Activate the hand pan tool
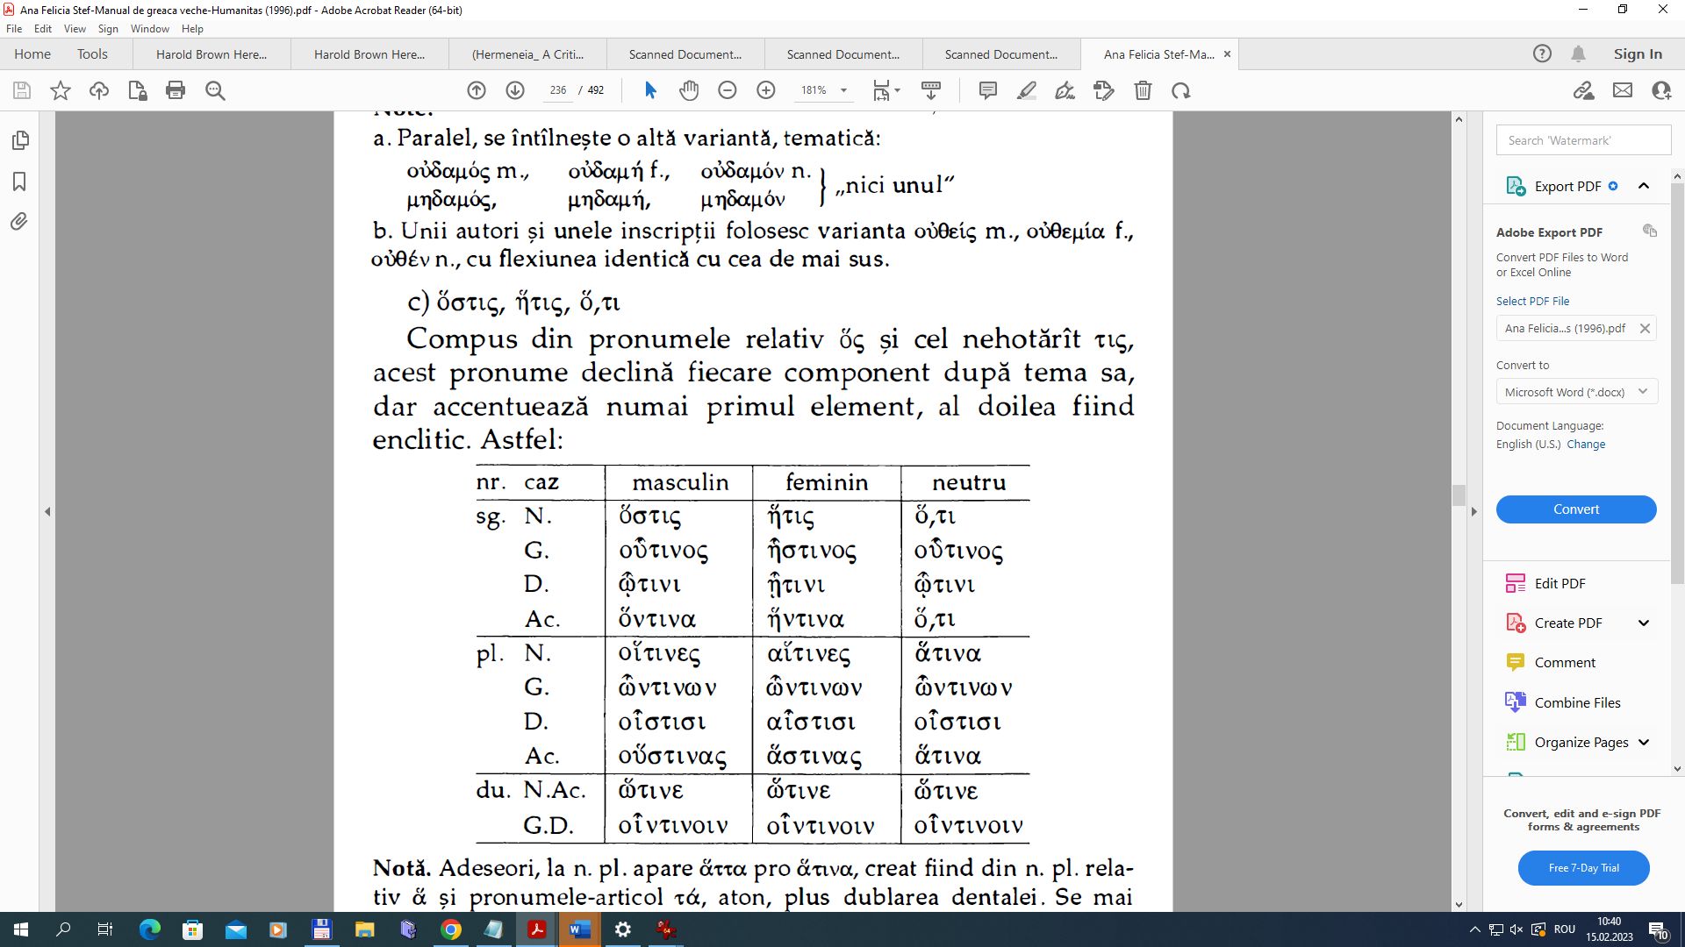Image resolution: width=1685 pixels, height=947 pixels. click(689, 90)
